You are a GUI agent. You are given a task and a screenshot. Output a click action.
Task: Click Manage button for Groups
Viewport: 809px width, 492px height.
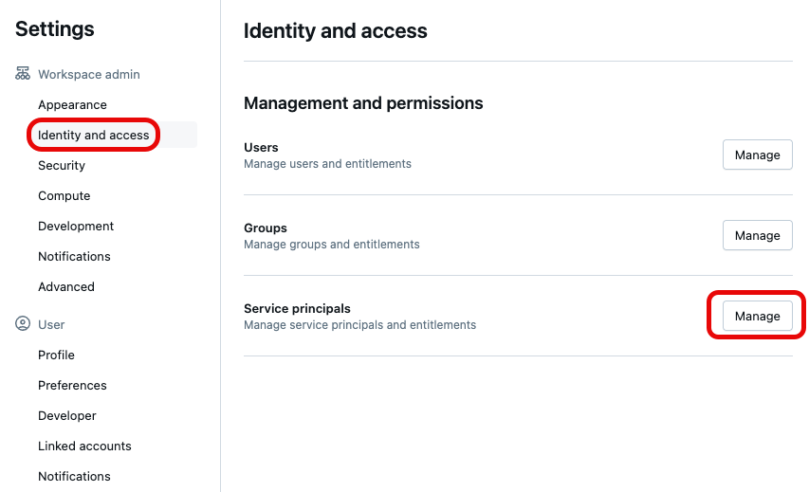(757, 235)
